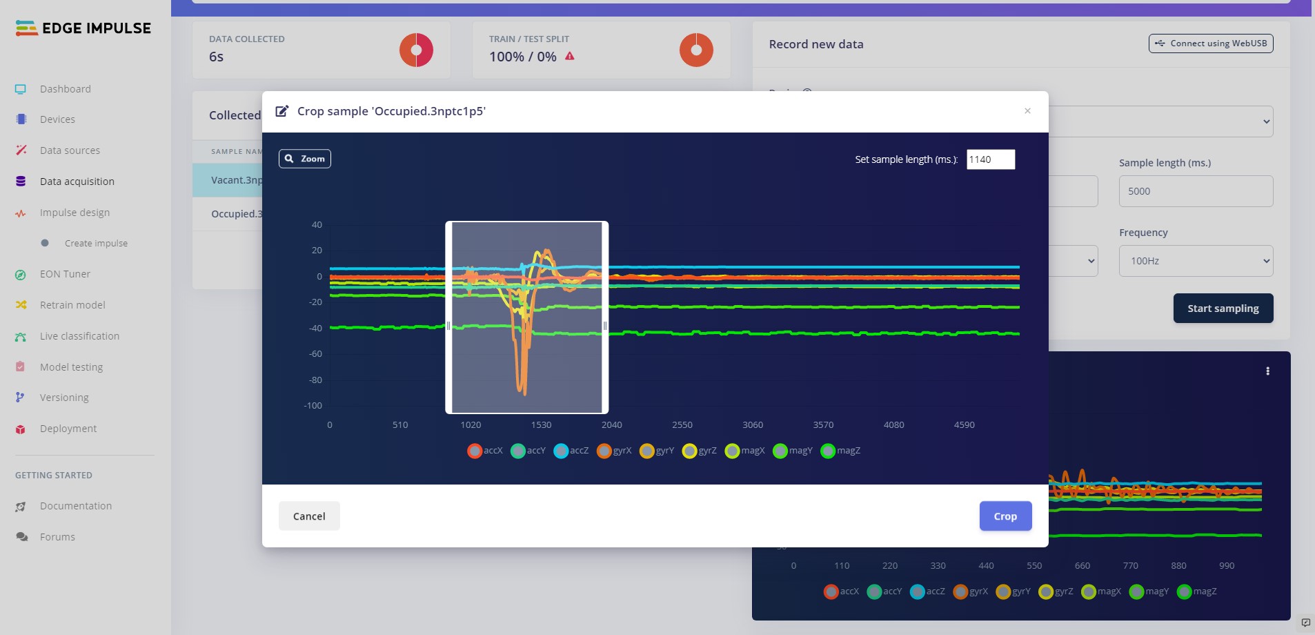Toggle accZ series in crop chart legend
The image size is (1315, 635).
click(571, 451)
